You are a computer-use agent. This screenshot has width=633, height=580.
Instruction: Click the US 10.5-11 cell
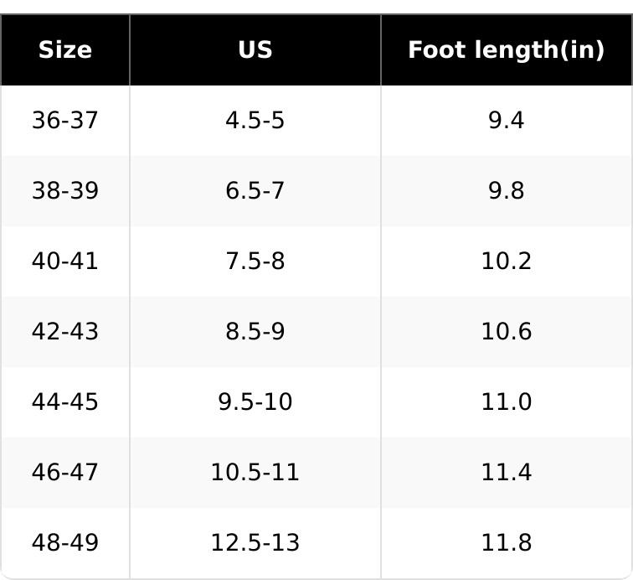point(255,473)
